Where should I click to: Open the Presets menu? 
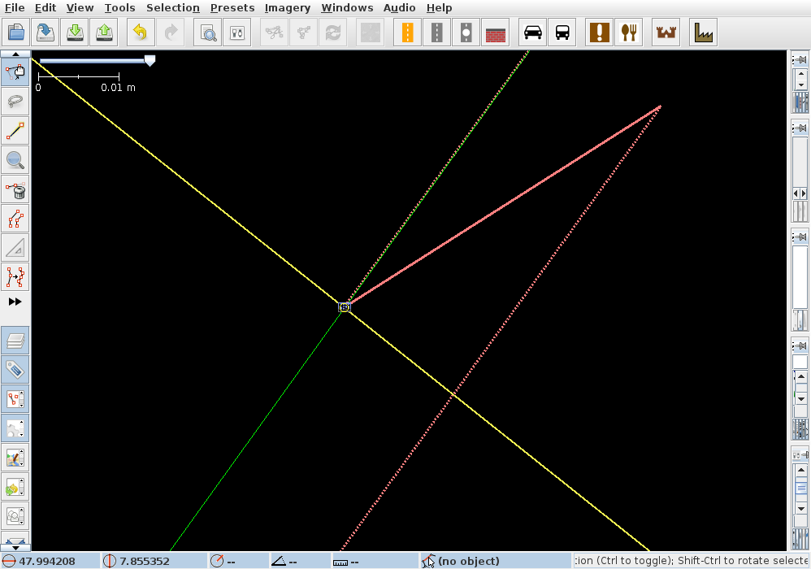click(x=232, y=8)
